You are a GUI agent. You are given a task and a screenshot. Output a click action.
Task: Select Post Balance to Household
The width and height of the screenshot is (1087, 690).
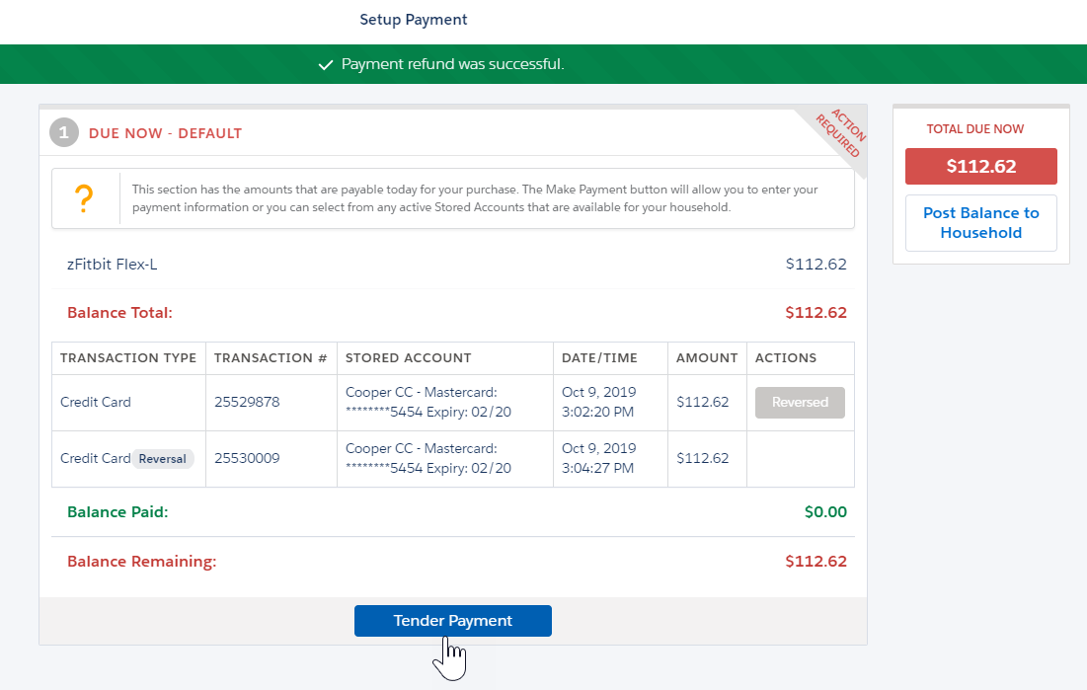coord(980,223)
